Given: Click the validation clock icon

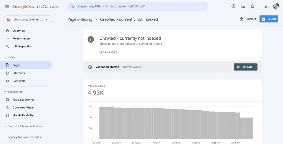Looking at the screenshot, I should (x=90, y=67).
